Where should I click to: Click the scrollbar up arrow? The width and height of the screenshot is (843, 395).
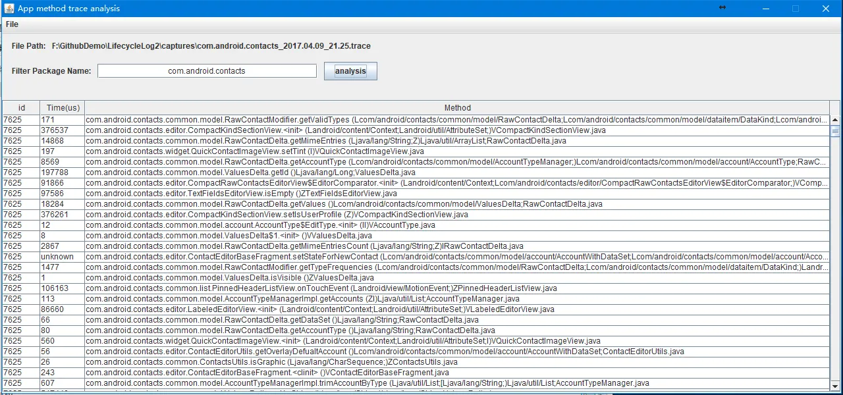pos(835,120)
